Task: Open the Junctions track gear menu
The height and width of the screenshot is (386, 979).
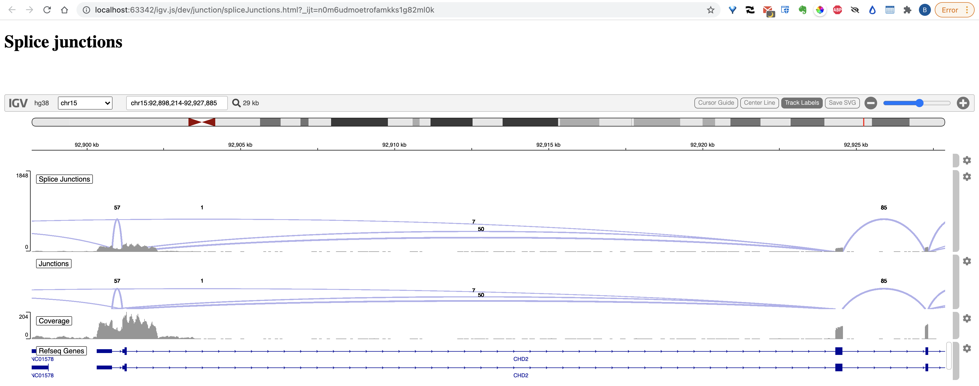Action: tap(967, 261)
